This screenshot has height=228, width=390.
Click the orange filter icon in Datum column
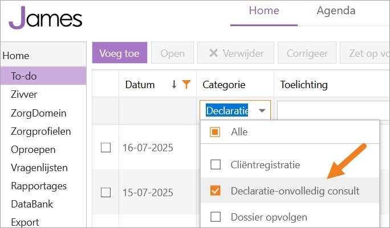coord(185,85)
